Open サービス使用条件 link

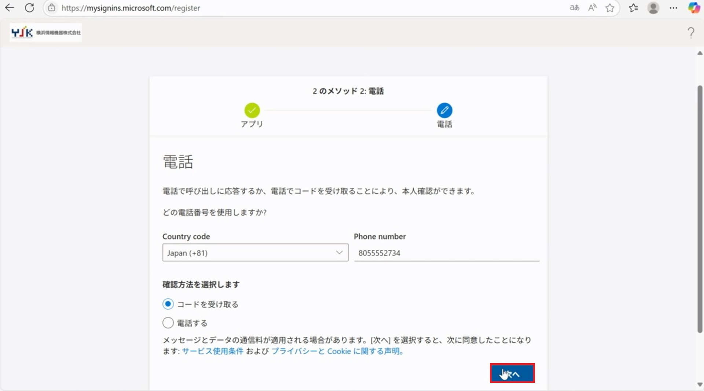tap(213, 351)
